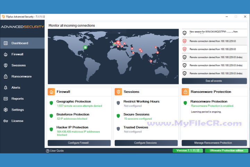Click green shield beside Geographic Protection

(x=51, y=103)
